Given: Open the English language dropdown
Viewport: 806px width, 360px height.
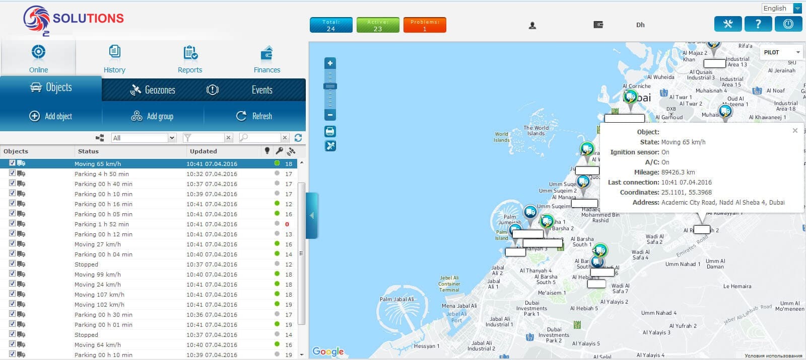Looking at the screenshot, I should [x=781, y=8].
